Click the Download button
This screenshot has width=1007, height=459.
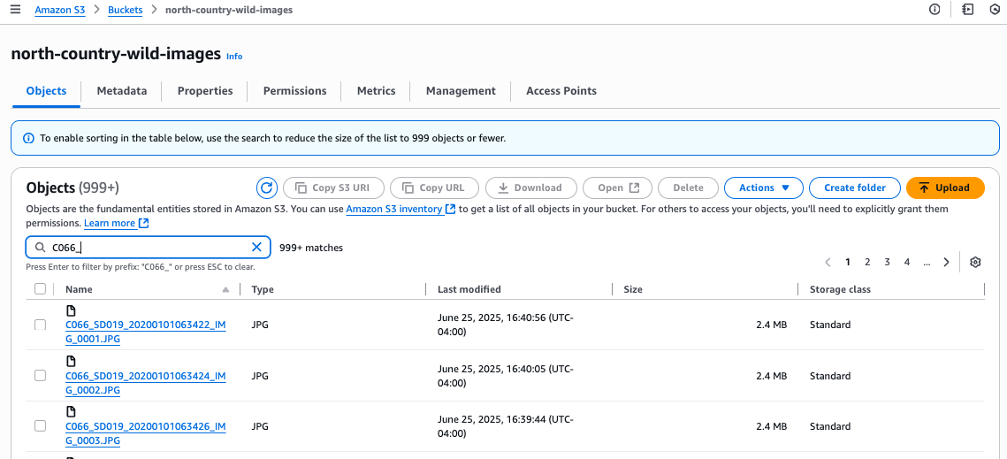530,187
